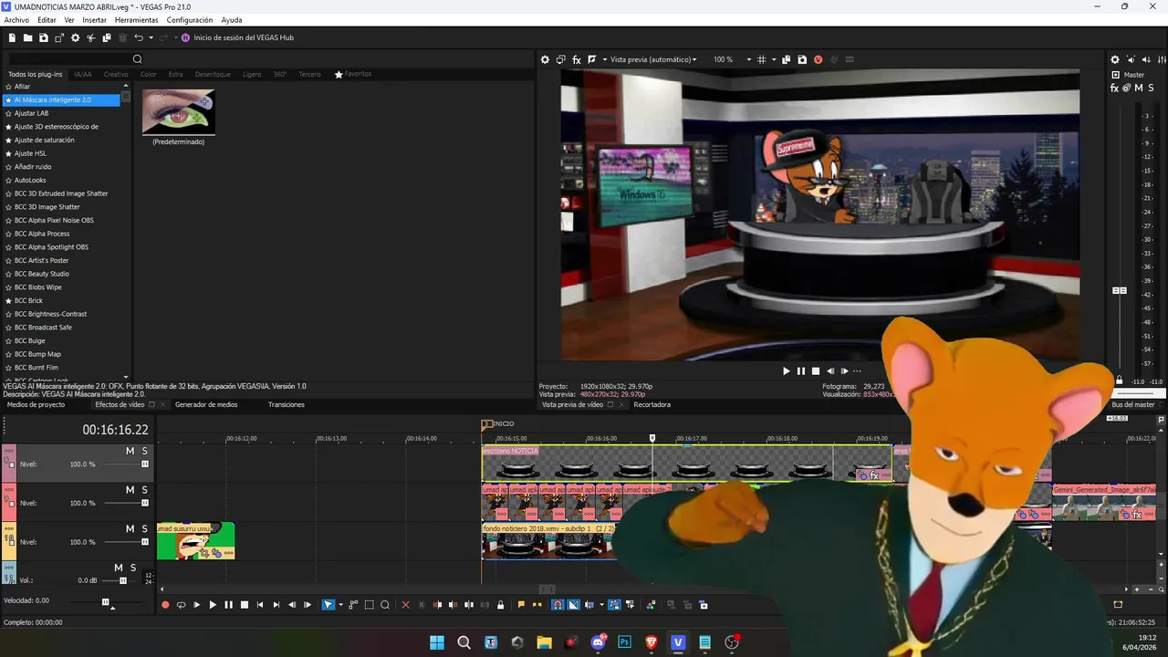Toggle lock events padlock icon

pyautogui.click(x=500, y=605)
